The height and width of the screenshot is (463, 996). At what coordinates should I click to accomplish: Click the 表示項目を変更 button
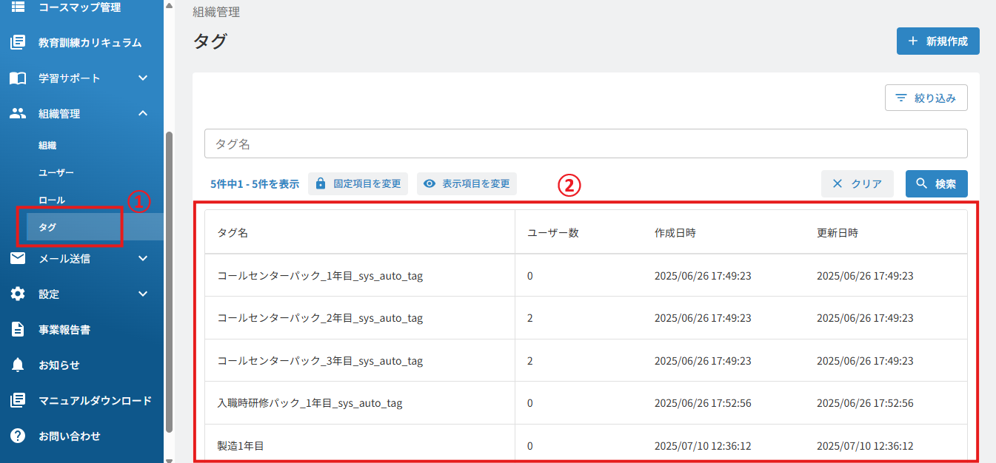467,183
